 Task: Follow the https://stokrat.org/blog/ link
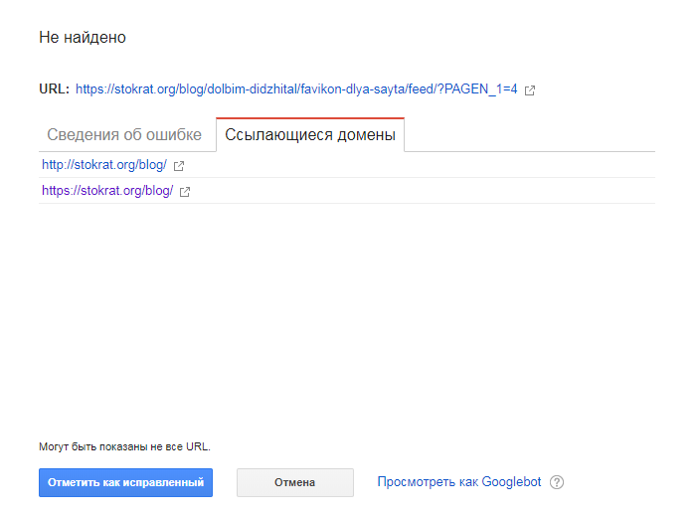(107, 191)
